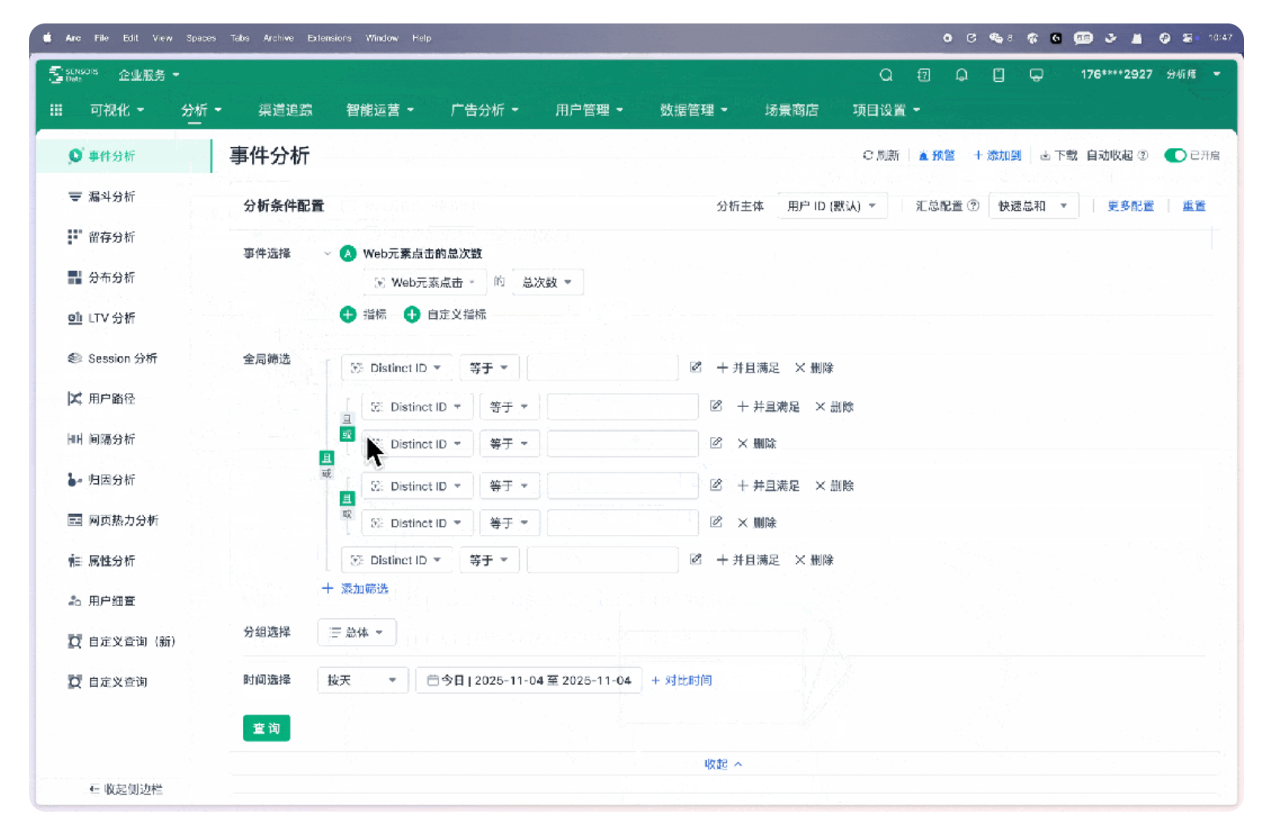
Task: Open 留存分析 in the sidebar
Action: (x=111, y=237)
